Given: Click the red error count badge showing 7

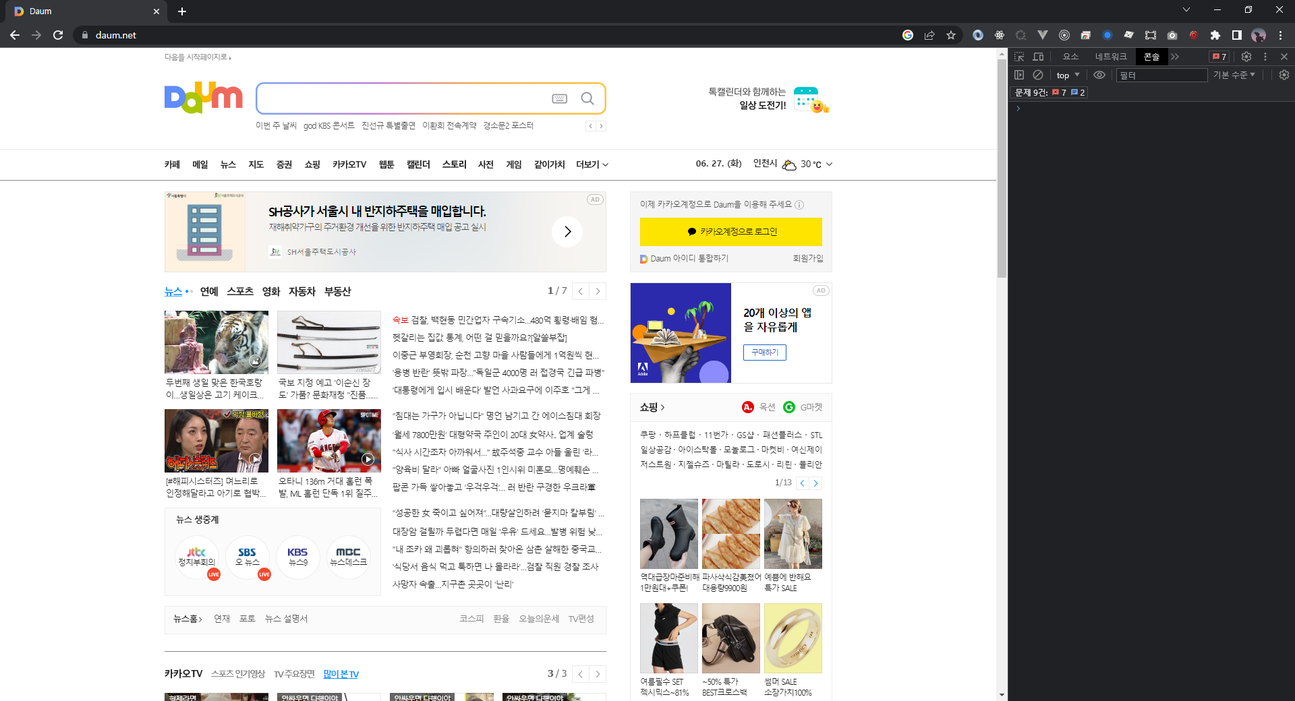Looking at the screenshot, I should click(x=1219, y=57).
